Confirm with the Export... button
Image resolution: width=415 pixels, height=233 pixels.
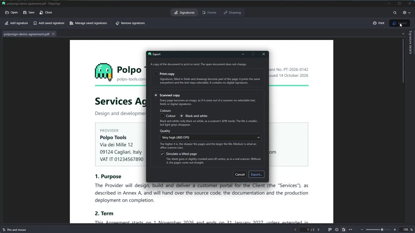point(256,174)
